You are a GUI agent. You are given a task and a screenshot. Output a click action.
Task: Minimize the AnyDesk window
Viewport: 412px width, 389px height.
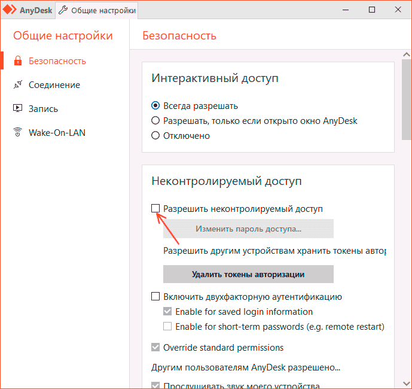point(346,10)
